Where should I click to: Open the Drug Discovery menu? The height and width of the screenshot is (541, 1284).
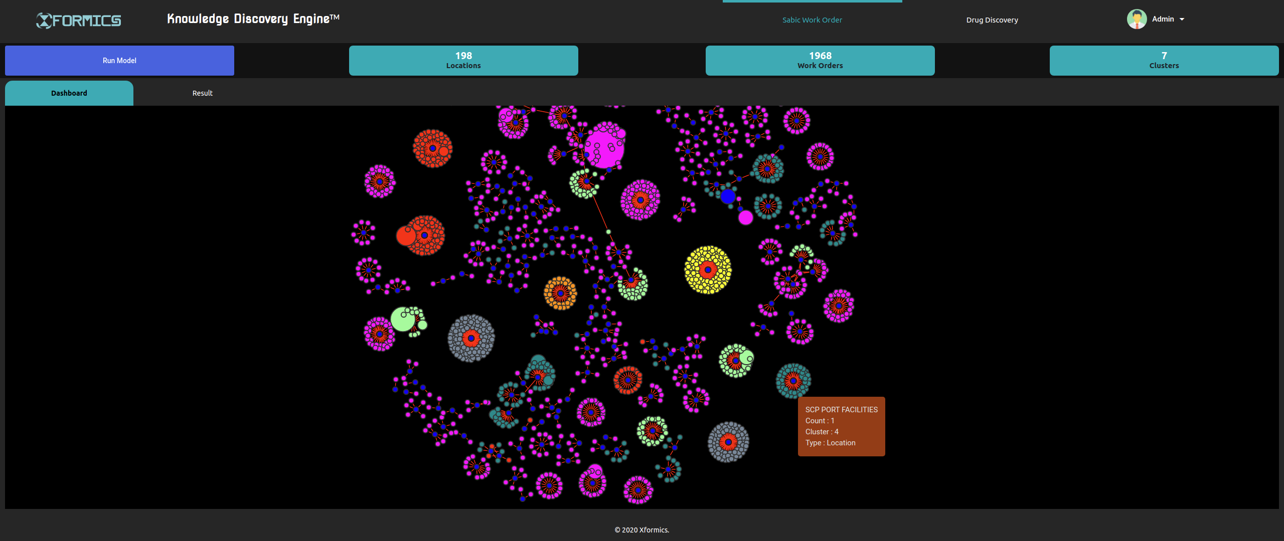992,20
